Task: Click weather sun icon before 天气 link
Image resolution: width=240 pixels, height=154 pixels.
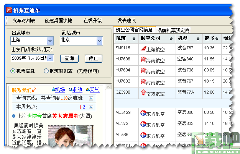Action: 88,89
